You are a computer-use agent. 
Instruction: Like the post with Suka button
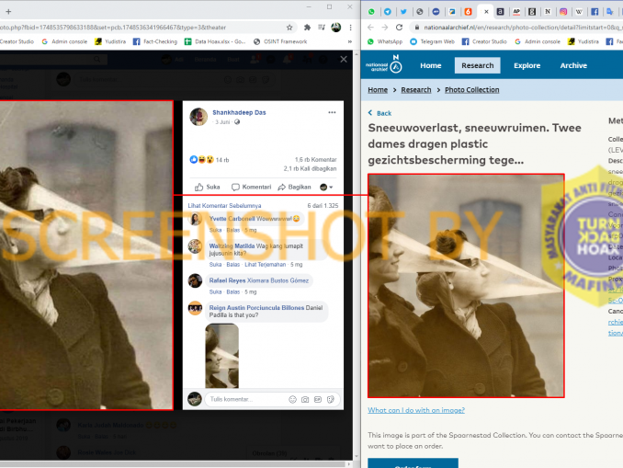[x=208, y=187]
